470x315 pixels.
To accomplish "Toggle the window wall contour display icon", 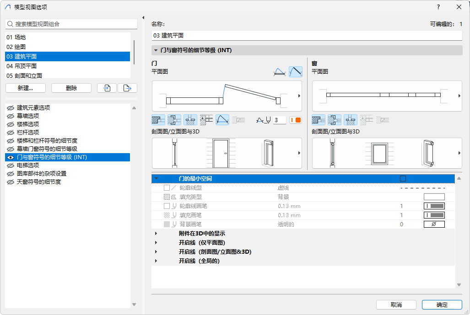I will pyautogui.click(x=319, y=120).
